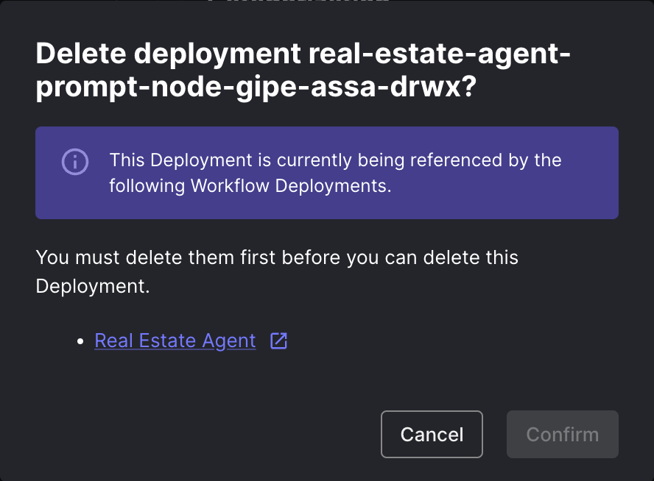
Task: Click the open-in-new-tab icon beside the link
Action: 278,341
